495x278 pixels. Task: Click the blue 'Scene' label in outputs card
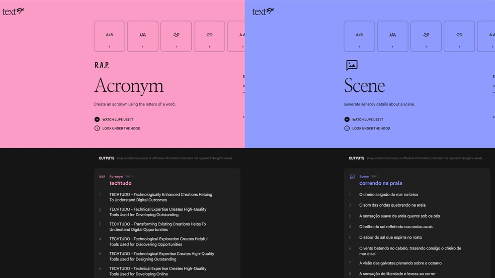point(364,177)
